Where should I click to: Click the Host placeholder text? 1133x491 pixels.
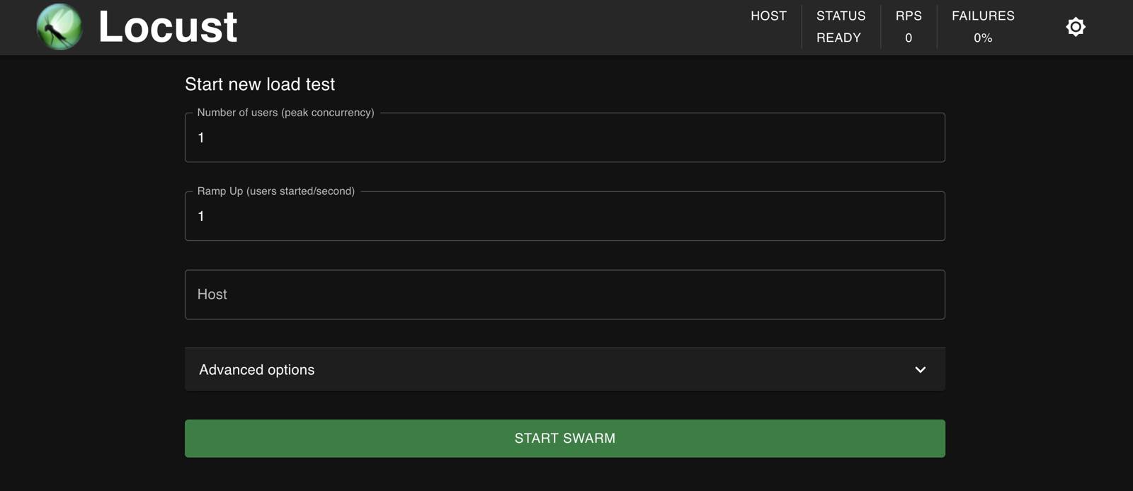pyautogui.click(x=212, y=294)
